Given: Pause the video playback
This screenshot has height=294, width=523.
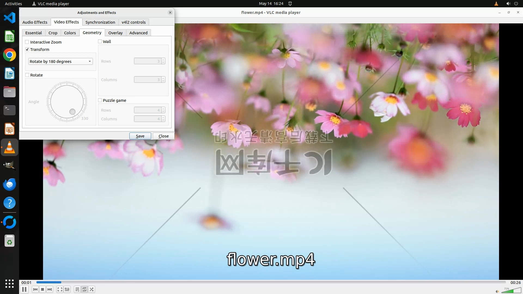Looking at the screenshot, I should [x=24, y=289].
